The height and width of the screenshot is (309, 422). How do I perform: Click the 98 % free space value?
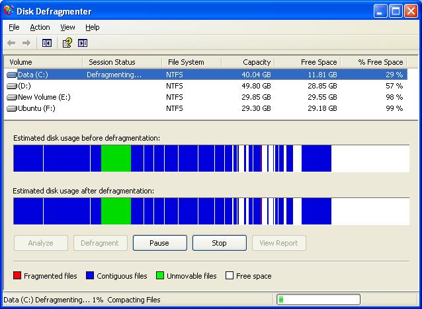(x=394, y=97)
